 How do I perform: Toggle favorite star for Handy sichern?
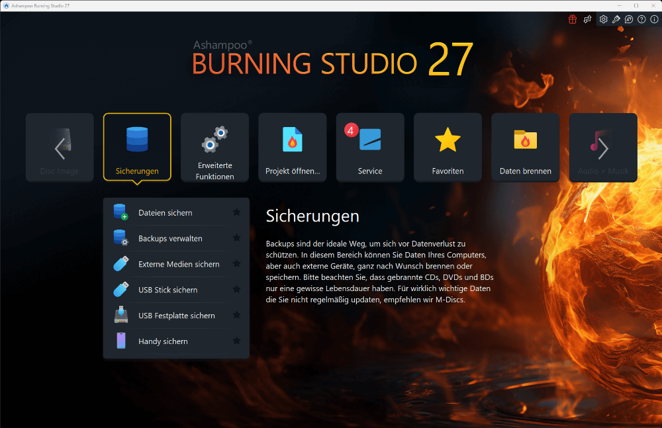click(x=236, y=341)
